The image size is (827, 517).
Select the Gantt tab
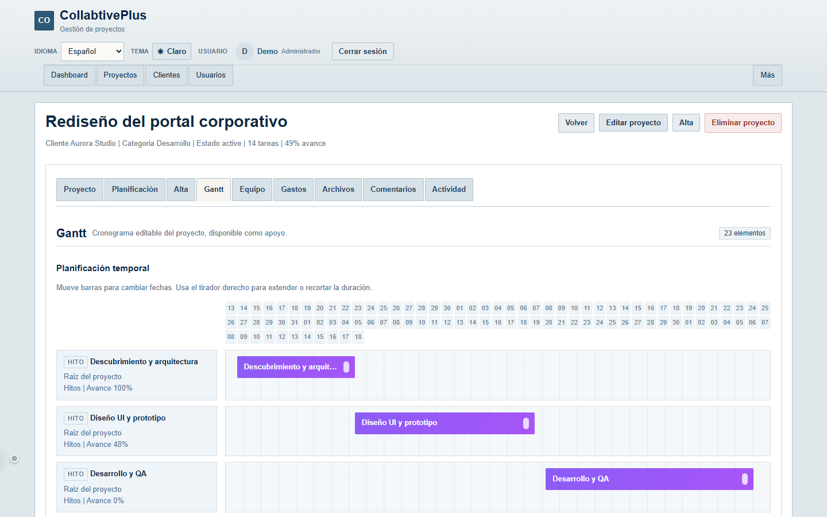214,190
